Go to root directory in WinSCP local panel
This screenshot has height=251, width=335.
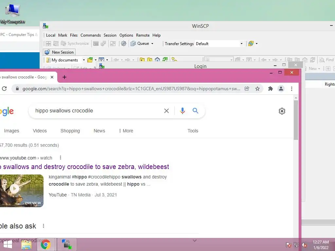150,60
